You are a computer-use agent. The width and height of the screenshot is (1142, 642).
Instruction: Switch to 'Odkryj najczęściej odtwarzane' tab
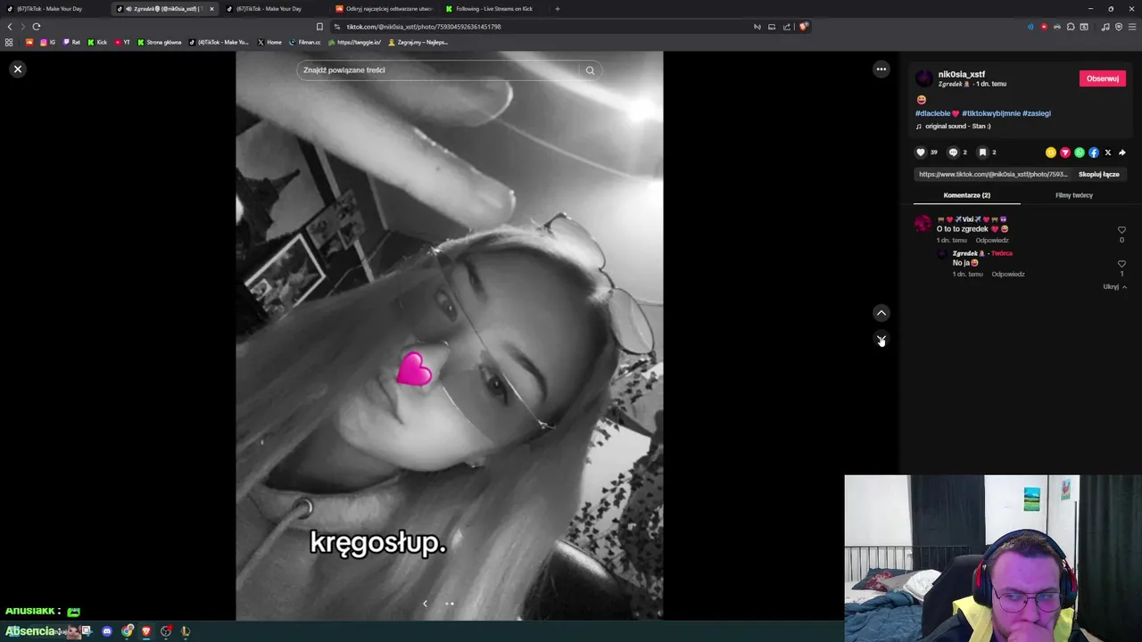(x=385, y=9)
